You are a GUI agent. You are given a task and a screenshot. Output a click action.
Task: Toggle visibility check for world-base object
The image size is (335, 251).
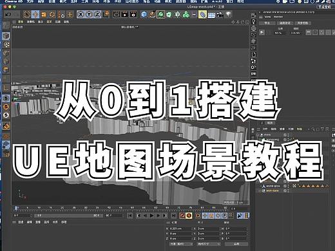[285, 191]
